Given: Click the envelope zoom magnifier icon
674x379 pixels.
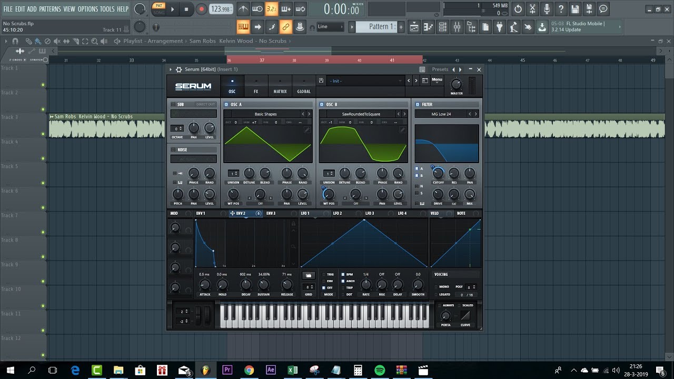Looking at the screenshot, I should click(293, 246).
